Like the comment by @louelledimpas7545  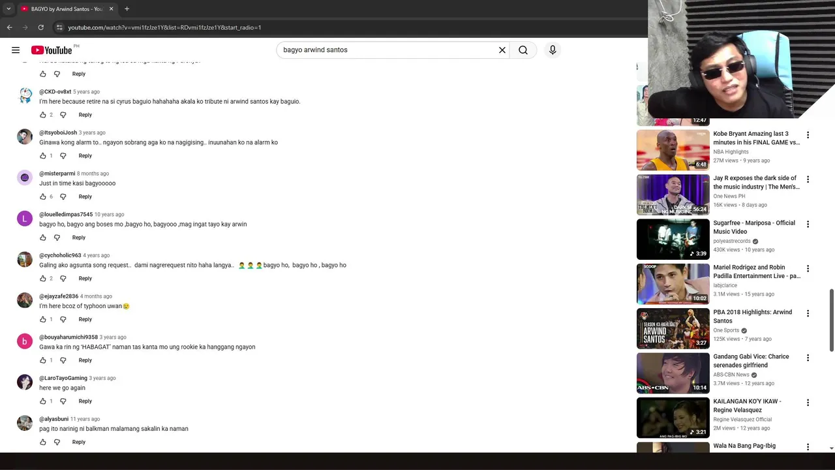43,238
